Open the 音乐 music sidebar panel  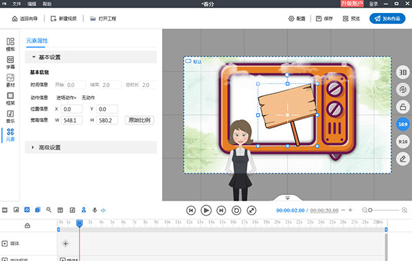pyautogui.click(x=10, y=117)
